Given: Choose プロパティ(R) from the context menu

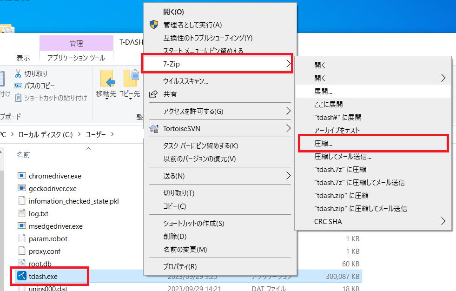Looking at the screenshot, I should coord(180,266).
